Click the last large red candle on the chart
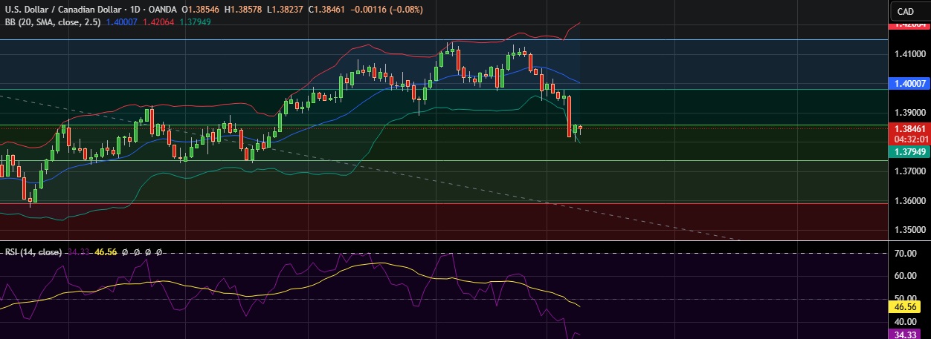Image resolution: width=931 pixels, height=339 pixels. click(569, 116)
